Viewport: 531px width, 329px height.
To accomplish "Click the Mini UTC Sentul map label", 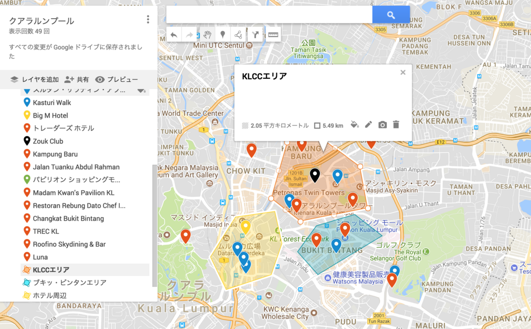I will point(218,46).
